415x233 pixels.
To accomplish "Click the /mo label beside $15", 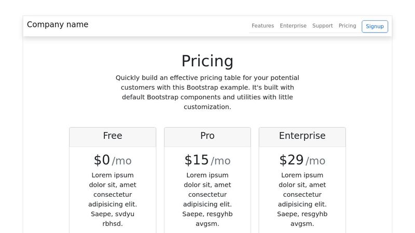I will pos(221,161).
